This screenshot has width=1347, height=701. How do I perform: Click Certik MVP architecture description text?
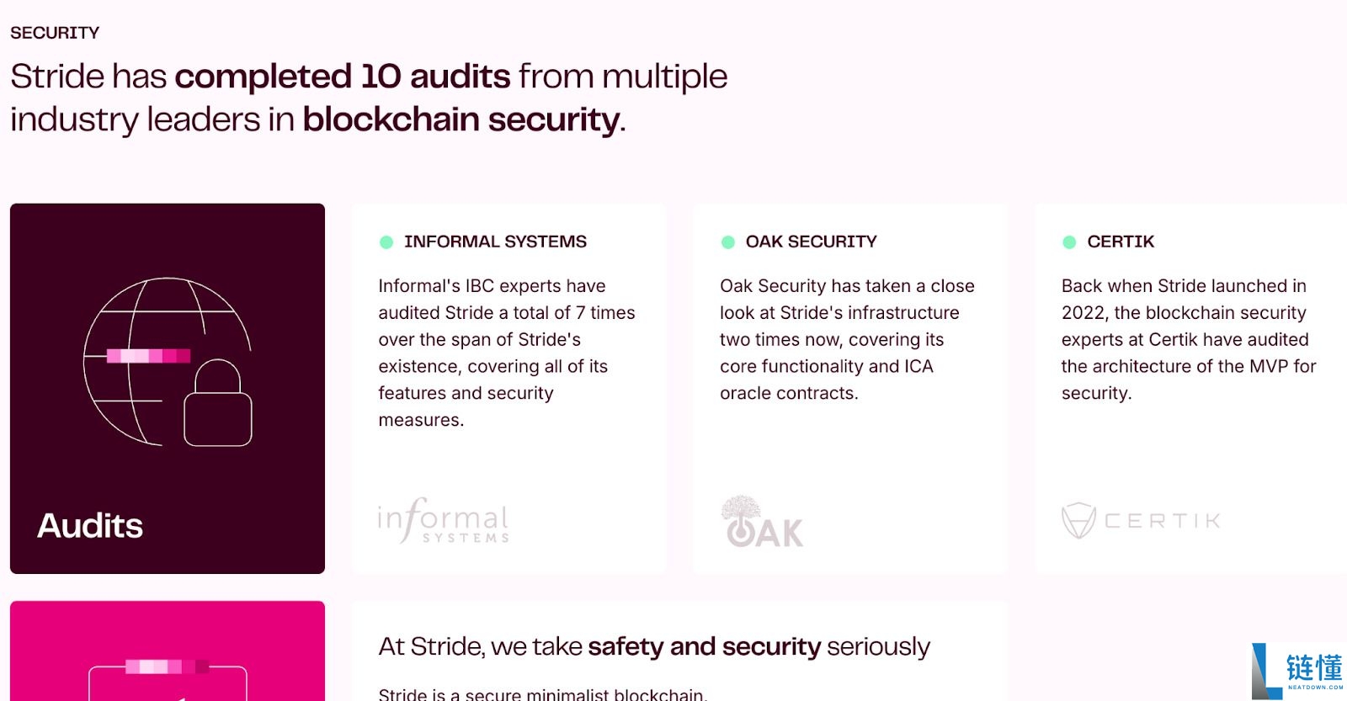point(1188,339)
